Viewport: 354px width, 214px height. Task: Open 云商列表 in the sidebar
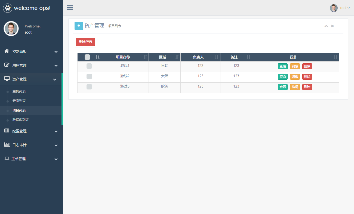19,101
